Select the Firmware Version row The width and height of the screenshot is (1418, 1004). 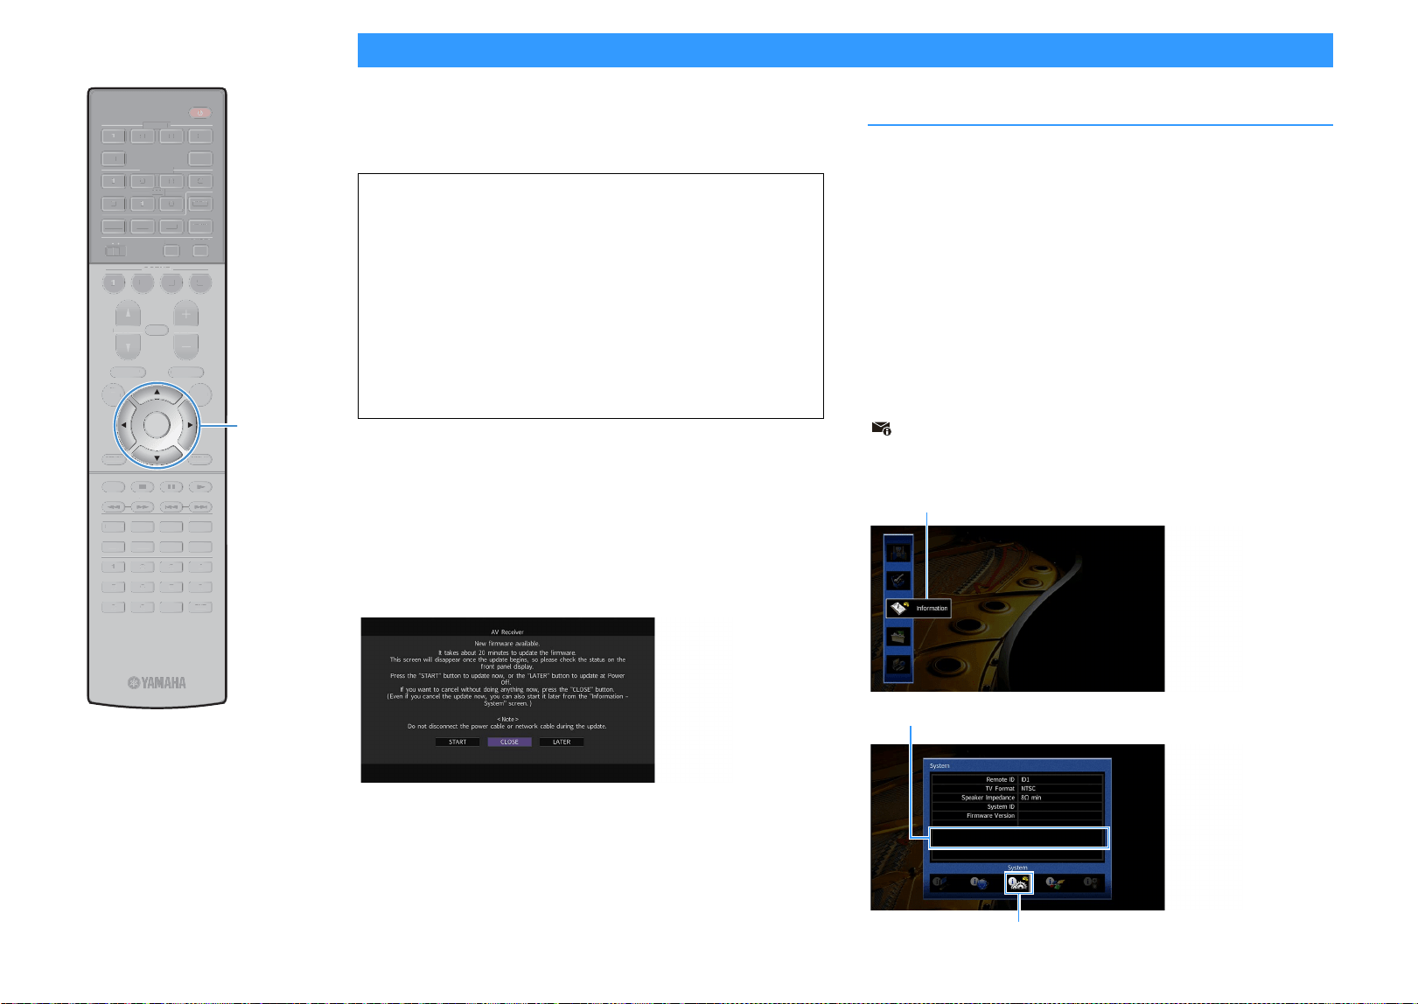[1016, 815]
